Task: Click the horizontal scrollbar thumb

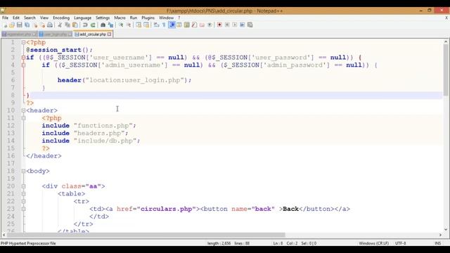Action: 146,235
